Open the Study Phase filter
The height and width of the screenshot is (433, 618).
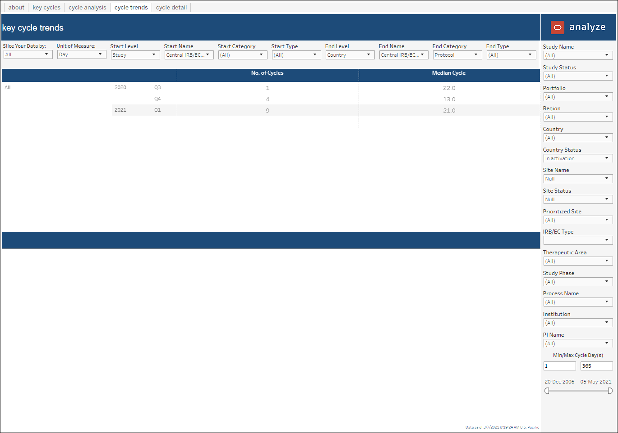[578, 282]
